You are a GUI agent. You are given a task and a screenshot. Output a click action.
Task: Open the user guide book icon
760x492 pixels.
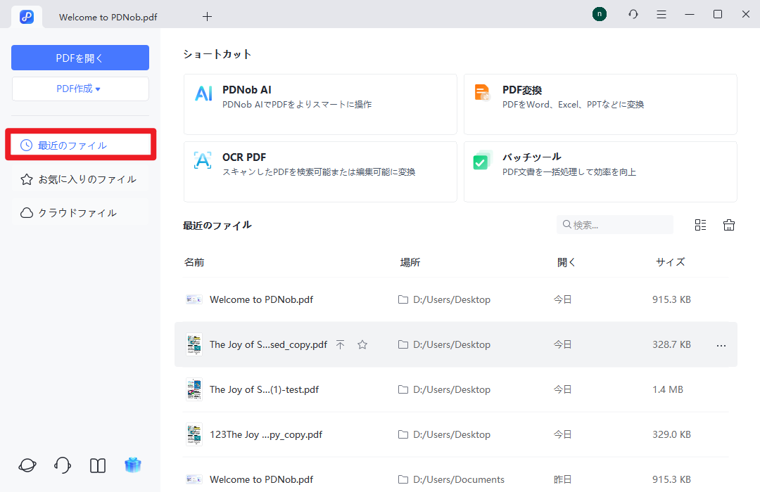click(97, 465)
